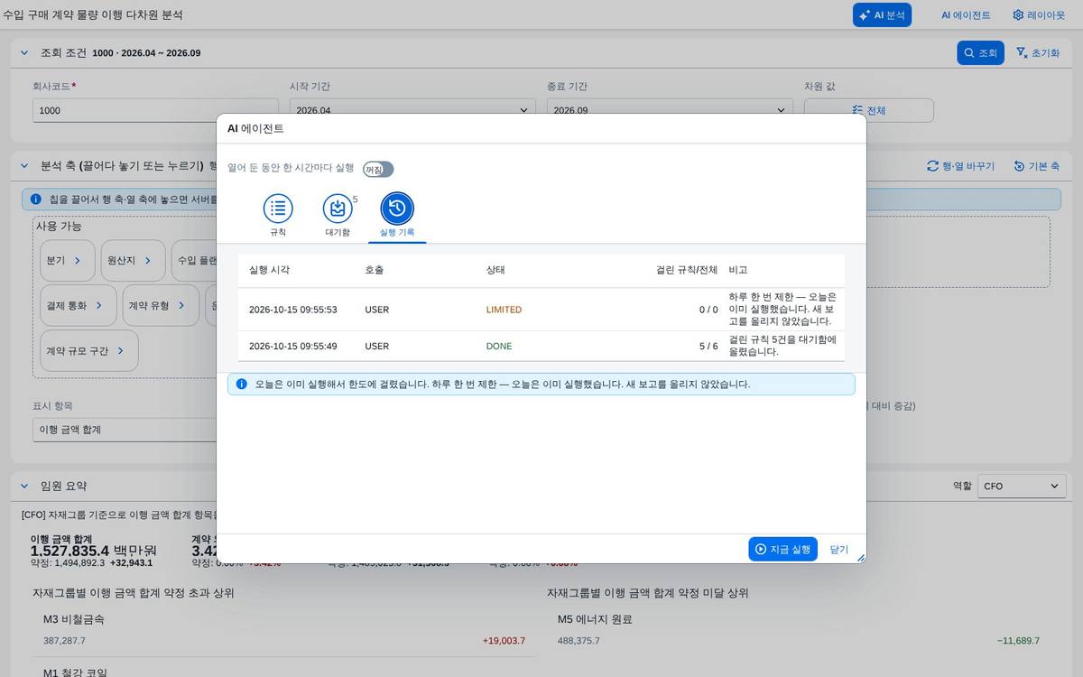The width and height of the screenshot is (1083, 677).
Task: Click the 0 / 0 rule count cell
Action: coord(708,310)
